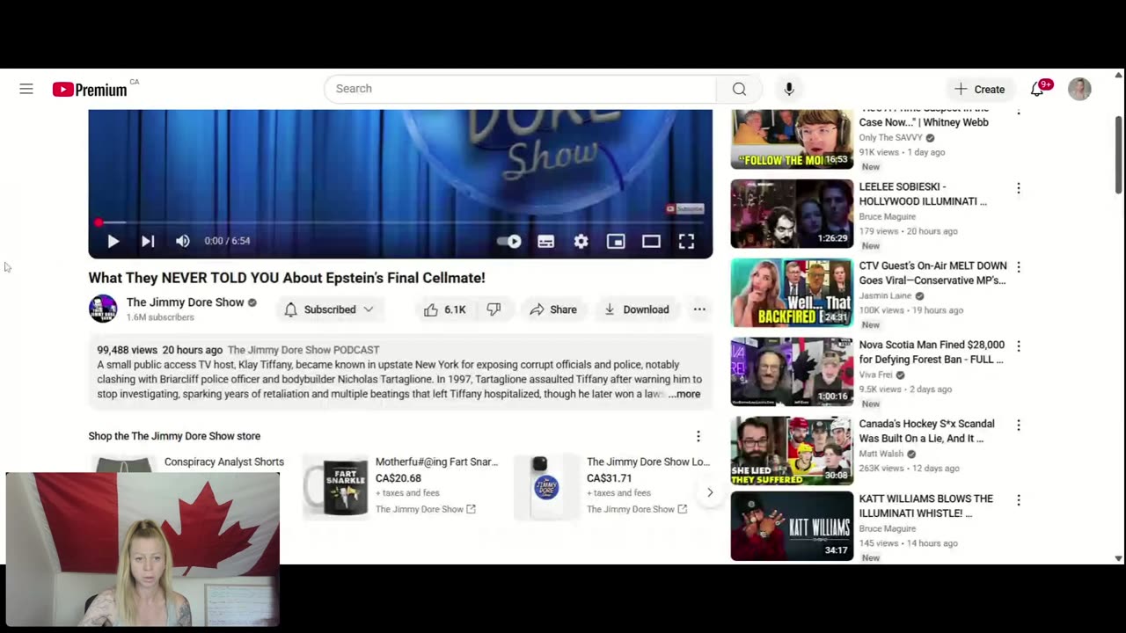This screenshot has width=1126, height=633.
Task: Open KATT WILLIAMS BLOWS THE ILLUMINATI video
Action: [925, 506]
